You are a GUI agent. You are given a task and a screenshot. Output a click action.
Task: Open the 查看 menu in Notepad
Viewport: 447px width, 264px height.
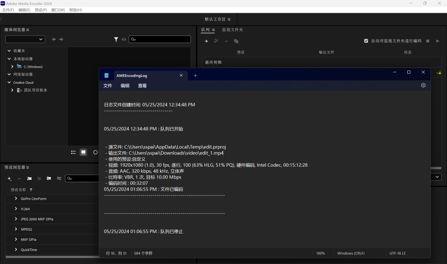(x=142, y=85)
